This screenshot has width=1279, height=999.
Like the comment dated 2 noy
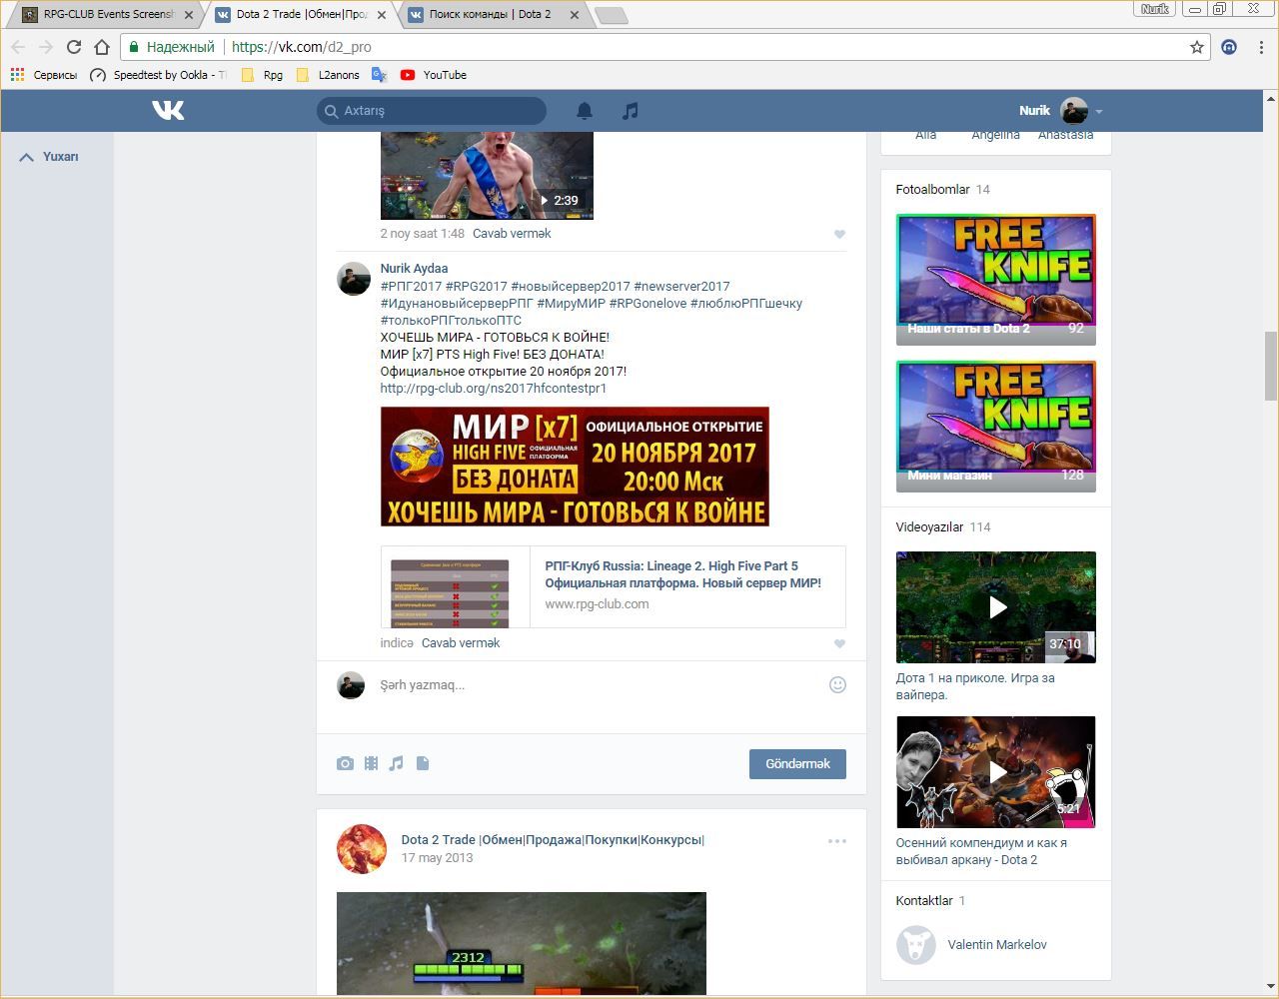[x=839, y=234]
